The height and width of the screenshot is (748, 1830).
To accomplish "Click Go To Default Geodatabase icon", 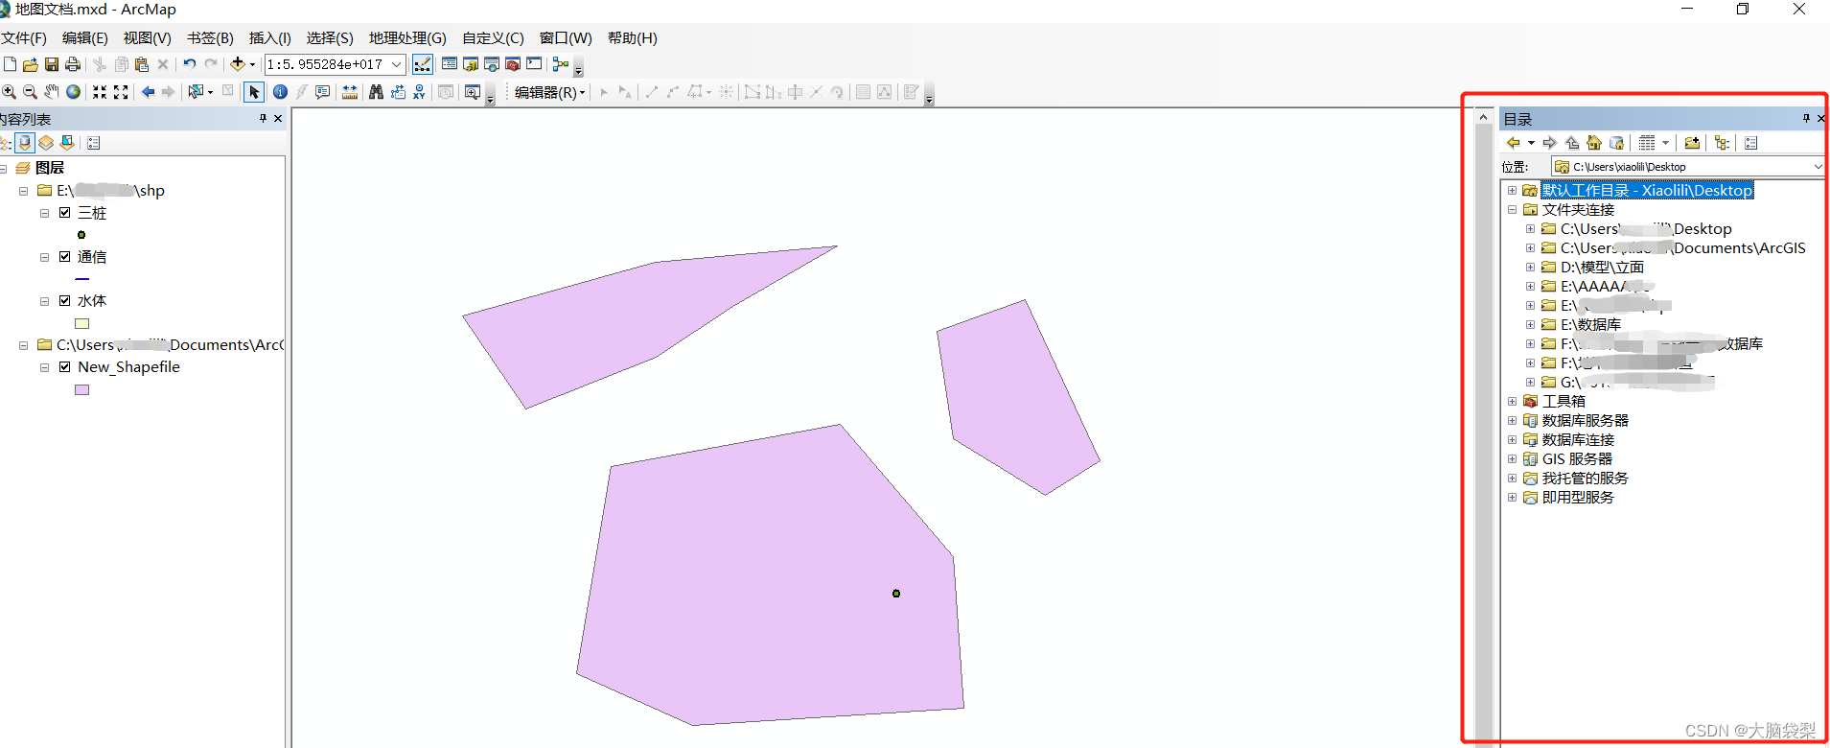I will click(1617, 143).
